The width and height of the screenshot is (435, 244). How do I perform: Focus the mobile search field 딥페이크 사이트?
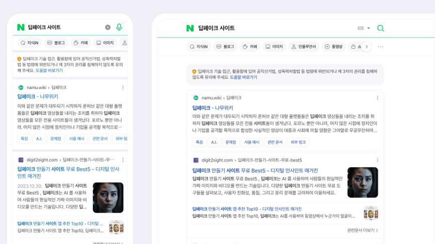tap(65, 27)
